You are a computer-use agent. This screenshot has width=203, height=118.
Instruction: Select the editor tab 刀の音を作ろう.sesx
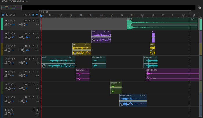tap(13, 1)
